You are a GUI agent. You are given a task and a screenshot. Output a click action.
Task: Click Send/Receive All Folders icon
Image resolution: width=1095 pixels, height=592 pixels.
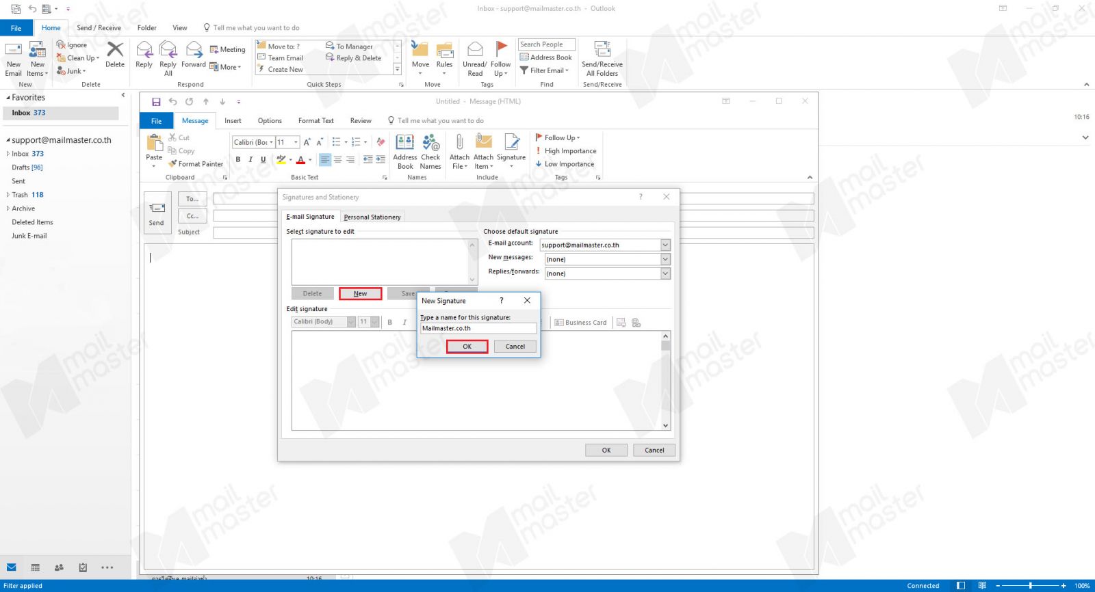point(602,51)
